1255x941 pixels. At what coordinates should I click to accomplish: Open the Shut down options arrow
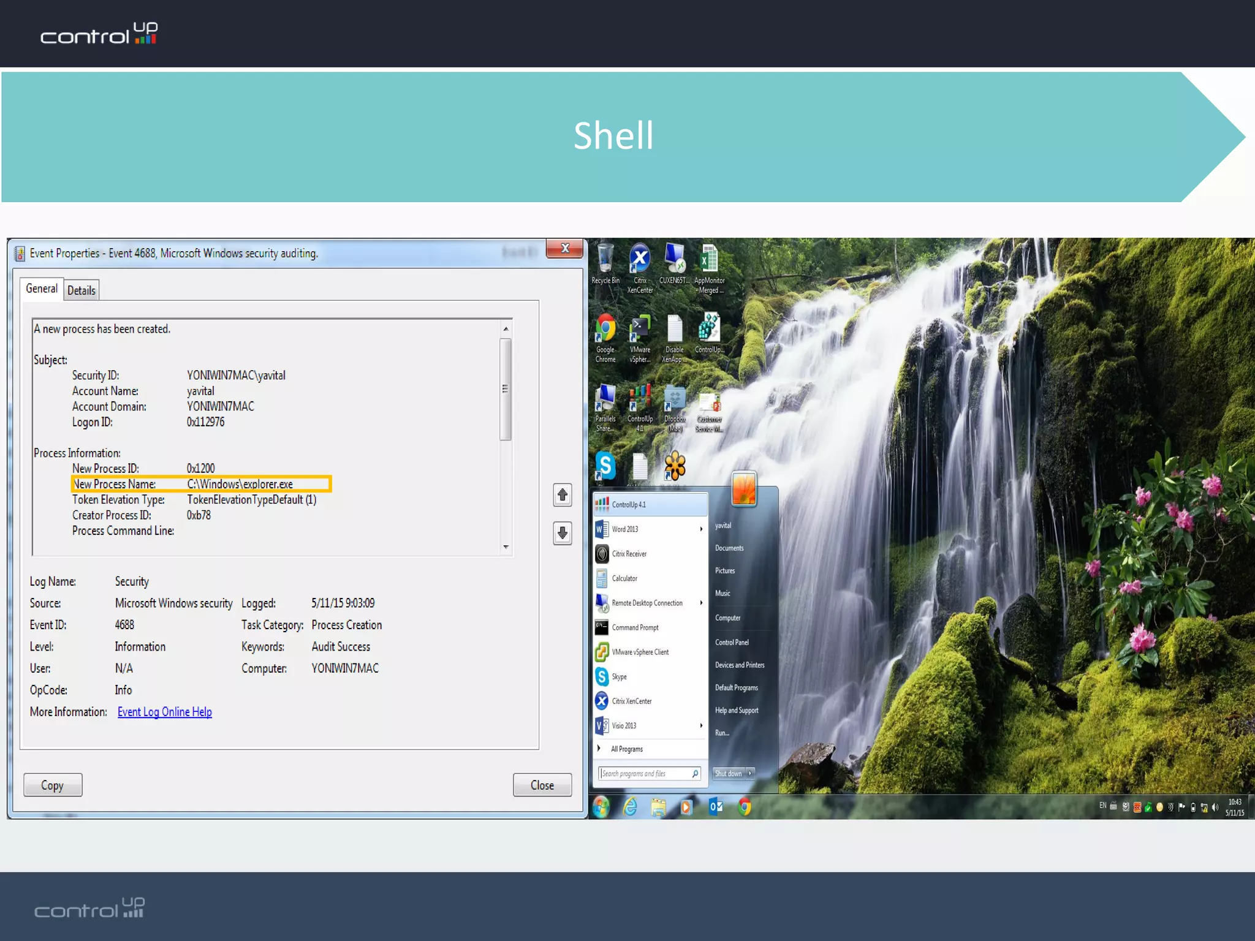pyautogui.click(x=750, y=774)
